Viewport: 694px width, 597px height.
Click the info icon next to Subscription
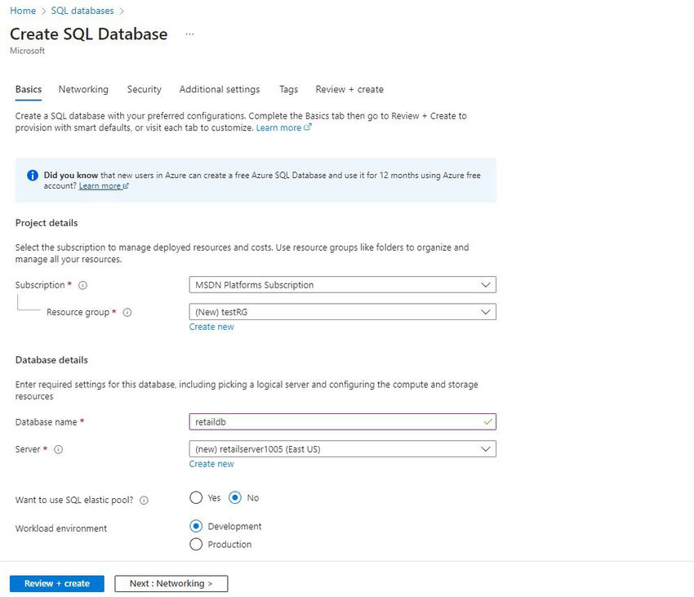[x=83, y=286]
